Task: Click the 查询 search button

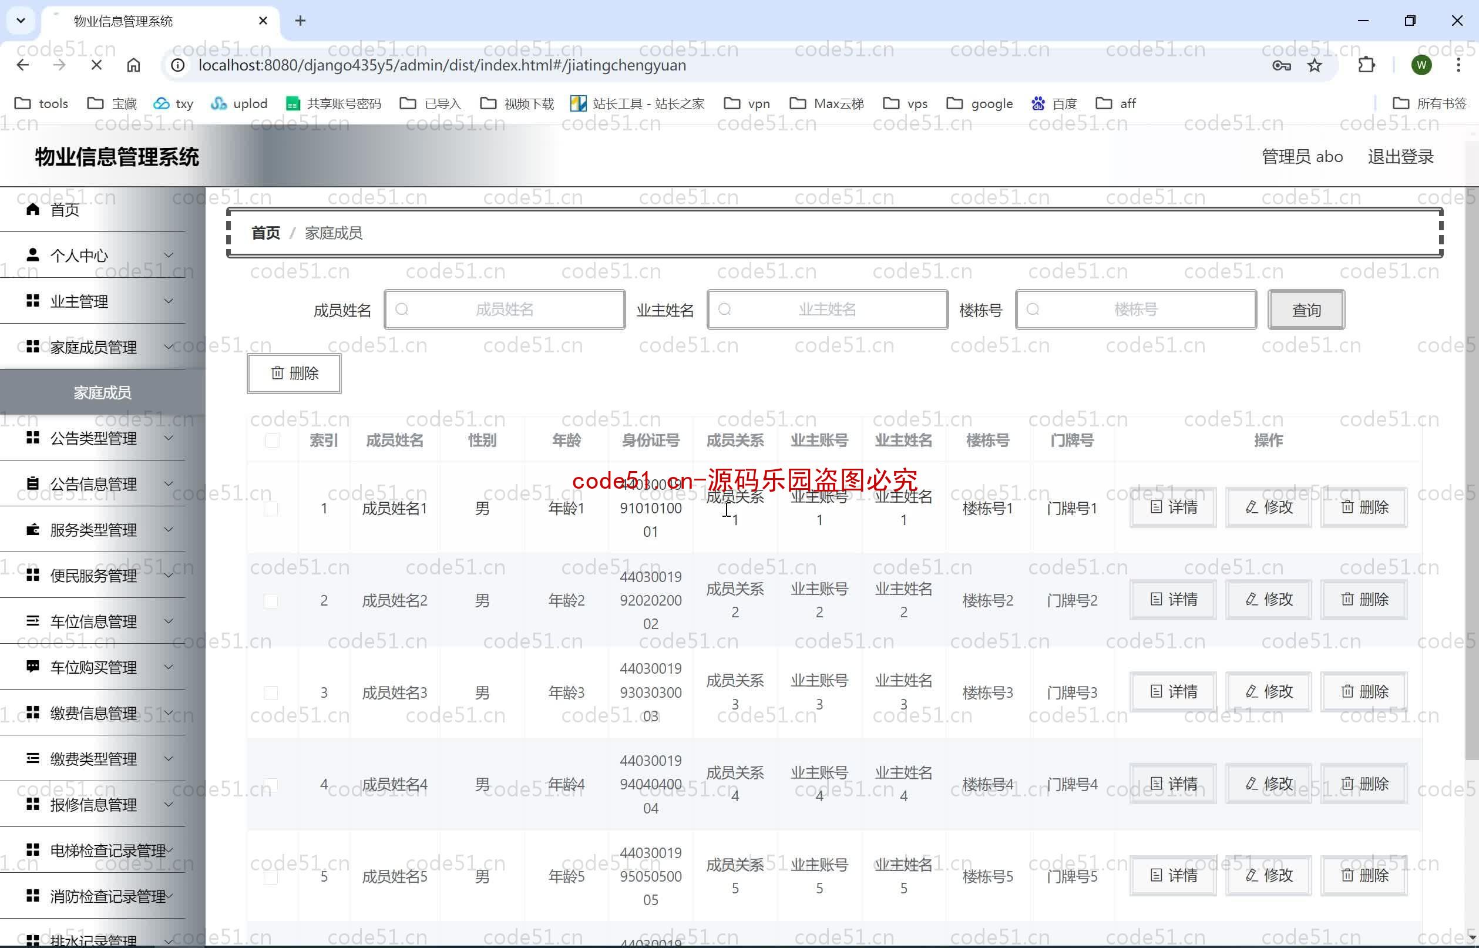Action: [x=1306, y=310]
